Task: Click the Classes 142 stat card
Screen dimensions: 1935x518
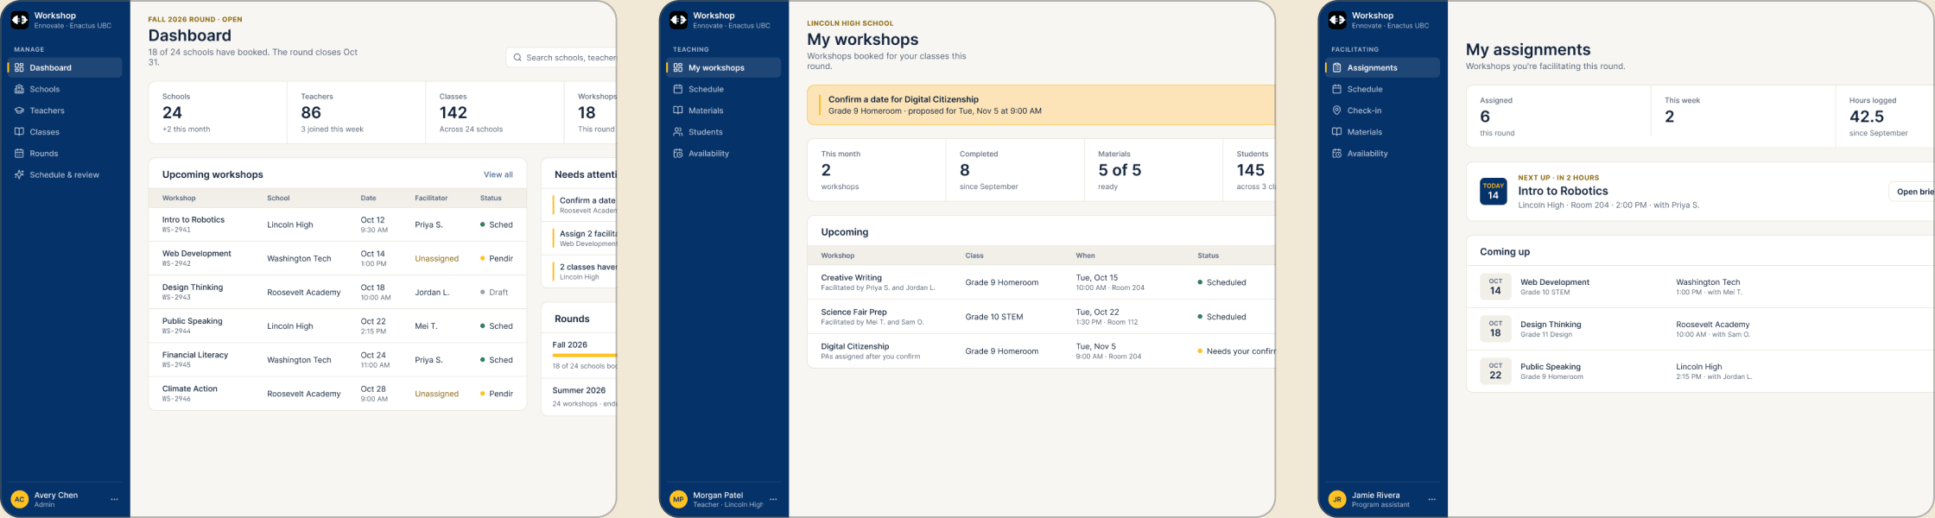Action: [494, 112]
